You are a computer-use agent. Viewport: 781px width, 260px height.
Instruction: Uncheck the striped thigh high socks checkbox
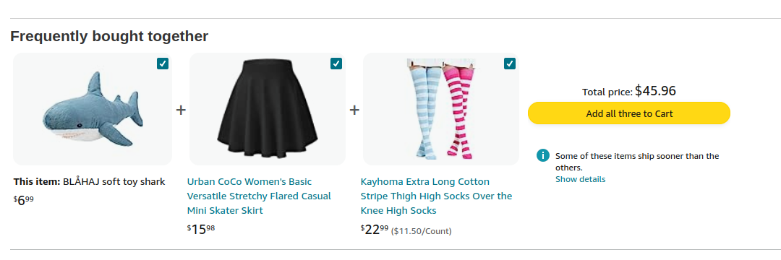[510, 64]
